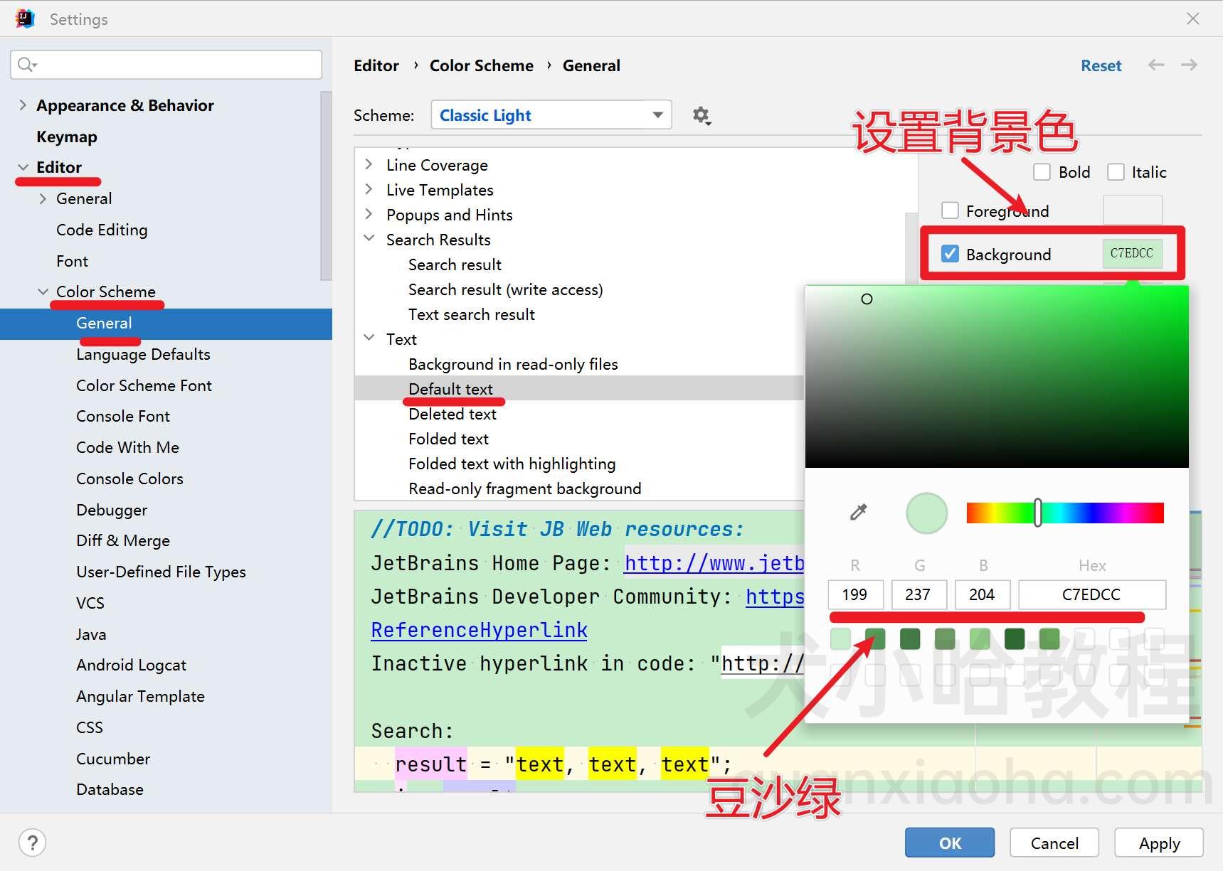Select Language Defaults in sidebar
The image size is (1223, 871).
pyautogui.click(x=143, y=354)
